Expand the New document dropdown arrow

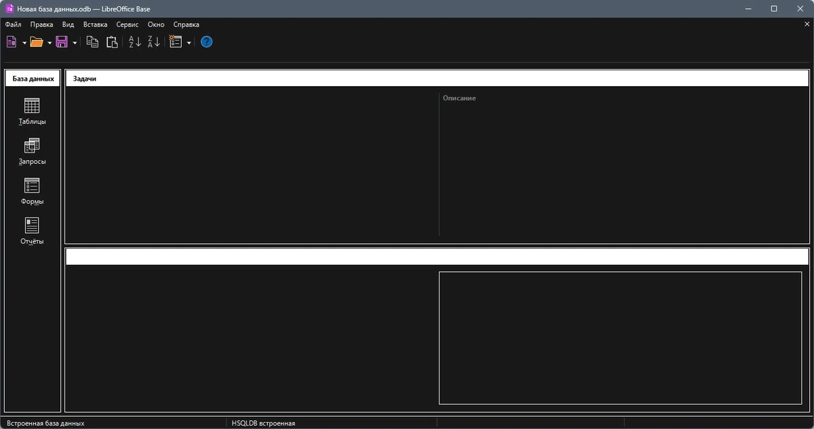(24, 43)
